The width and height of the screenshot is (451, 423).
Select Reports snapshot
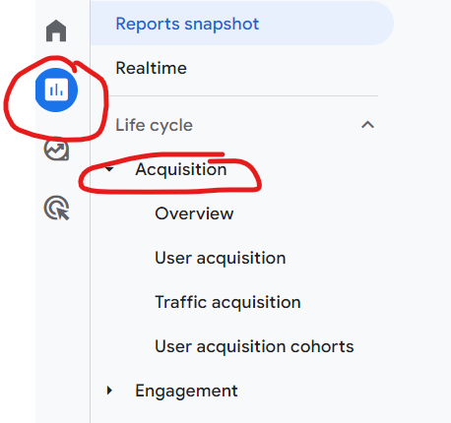click(x=187, y=24)
